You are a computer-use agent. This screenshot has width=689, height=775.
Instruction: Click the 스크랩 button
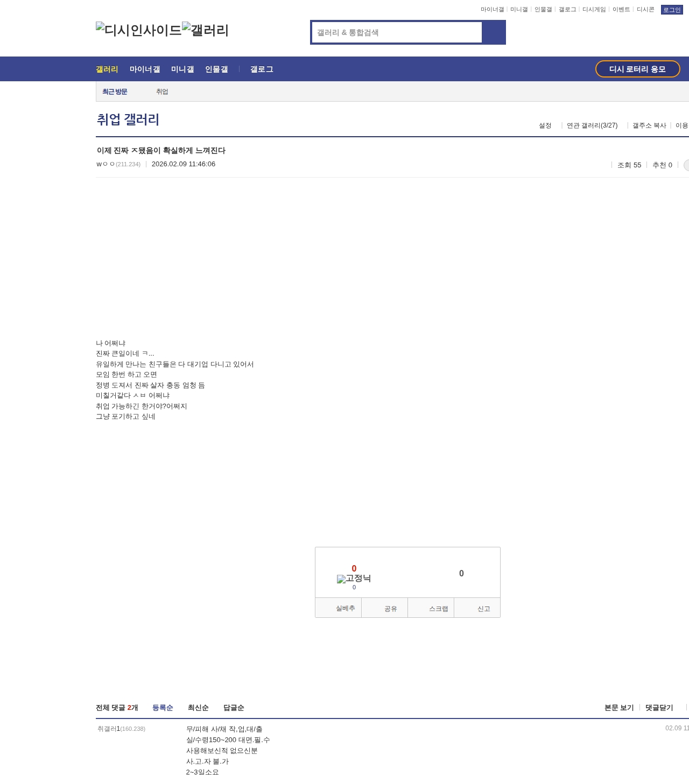(x=431, y=608)
